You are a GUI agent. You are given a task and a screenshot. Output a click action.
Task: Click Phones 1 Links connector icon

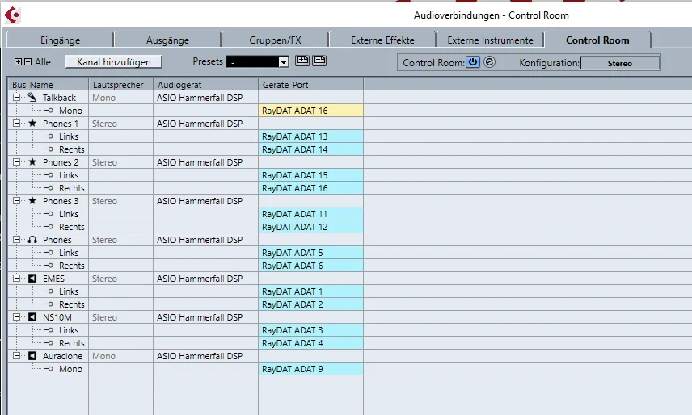tap(49, 136)
